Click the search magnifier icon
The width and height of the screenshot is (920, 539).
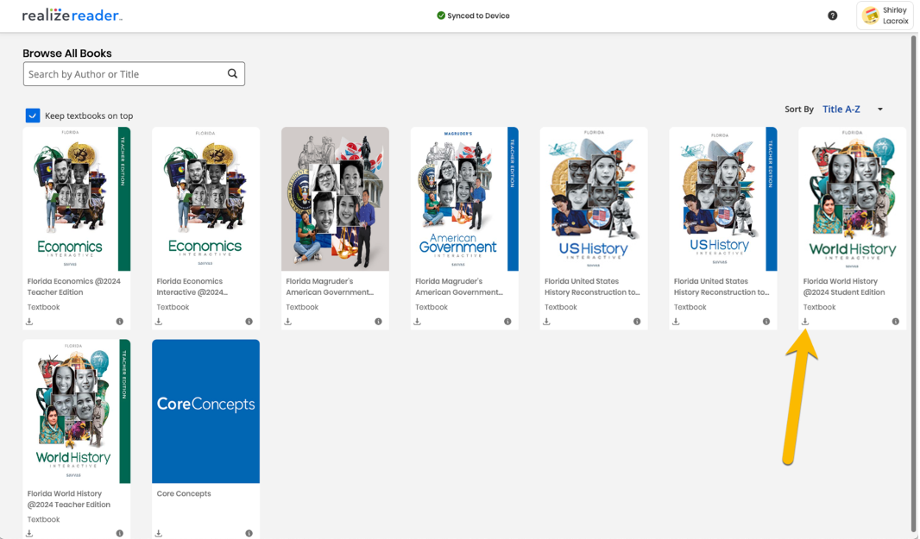pos(232,74)
